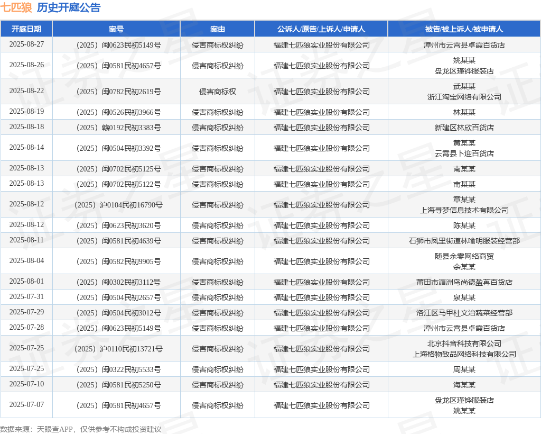Screen dimensions: 541x434
Task: Click the 侵害商标权 cause cell without 纠纷
Action: tap(217, 92)
